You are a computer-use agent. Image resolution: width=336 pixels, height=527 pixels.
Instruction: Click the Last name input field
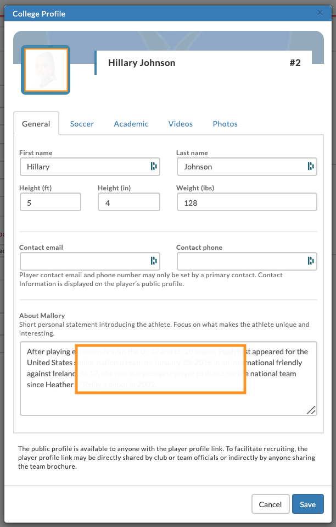pos(247,167)
